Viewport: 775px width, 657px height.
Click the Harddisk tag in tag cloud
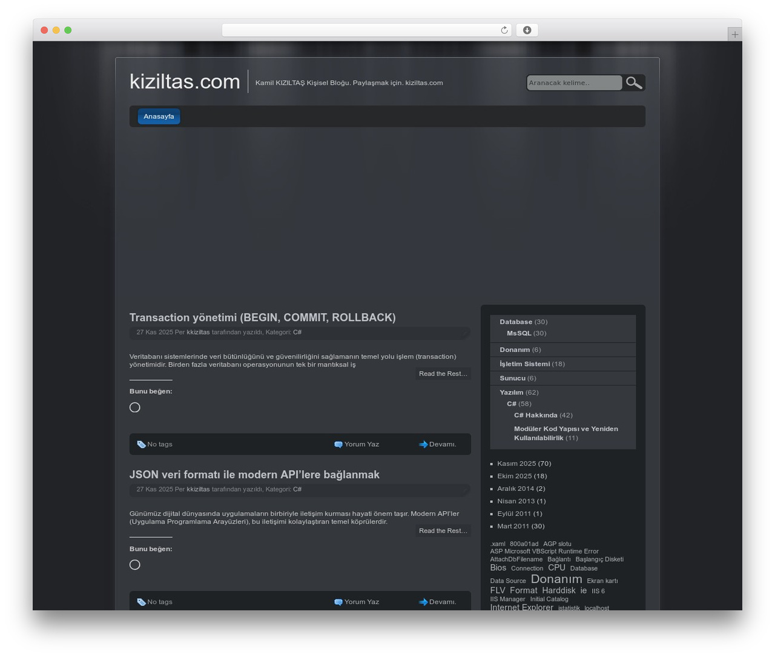(559, 590)
